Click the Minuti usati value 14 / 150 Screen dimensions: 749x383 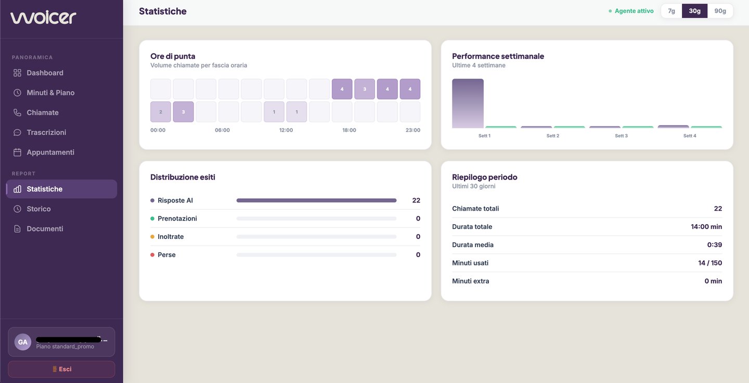coord(710,263)
